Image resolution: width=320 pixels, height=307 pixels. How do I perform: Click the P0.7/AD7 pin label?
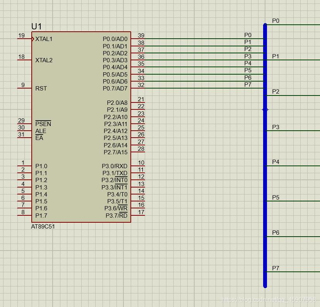115,88
